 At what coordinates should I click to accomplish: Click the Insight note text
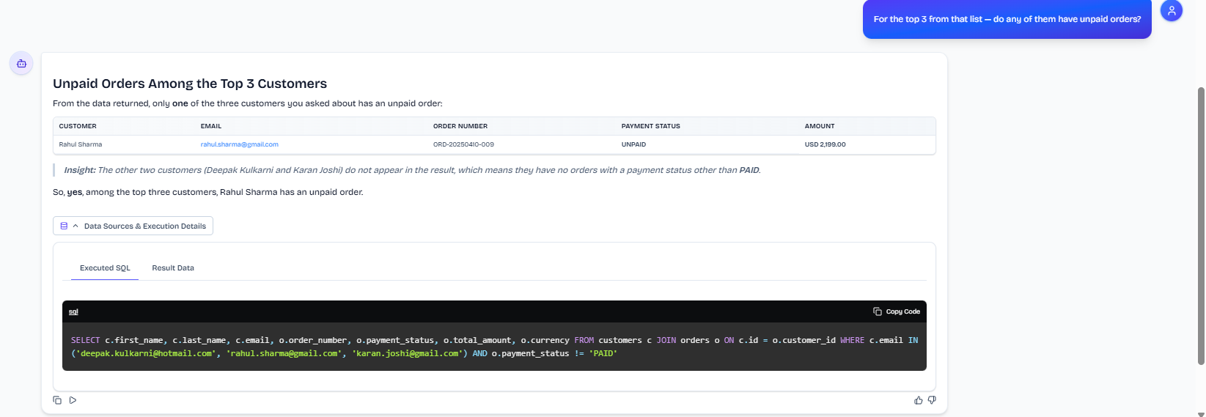[412, 170]
